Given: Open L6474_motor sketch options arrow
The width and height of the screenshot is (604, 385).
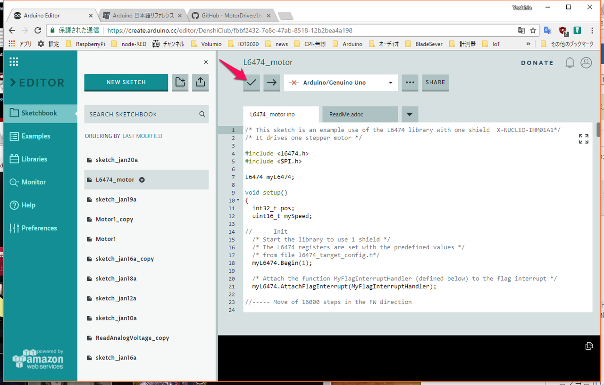Looking at the screenshot, I should 142,180.
